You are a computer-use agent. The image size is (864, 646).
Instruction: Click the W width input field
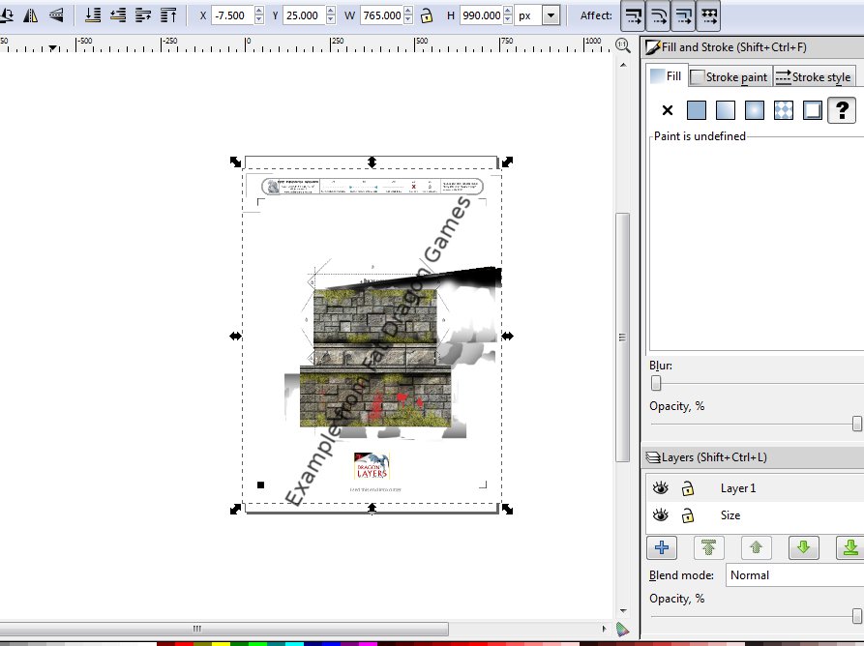(x=382, y=15)
